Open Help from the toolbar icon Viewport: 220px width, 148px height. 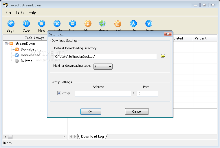pos(88,24)
